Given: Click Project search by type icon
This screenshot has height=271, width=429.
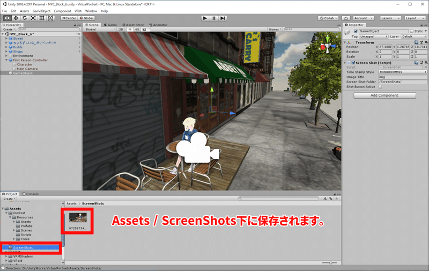Looking at the screenshot, I should [x=325, y=199].
